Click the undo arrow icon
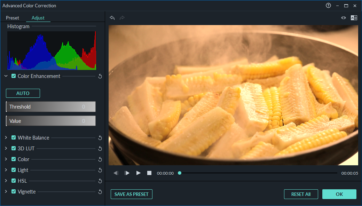The height and width of the screenshot is (206, 362). click(x=112, y=18)
